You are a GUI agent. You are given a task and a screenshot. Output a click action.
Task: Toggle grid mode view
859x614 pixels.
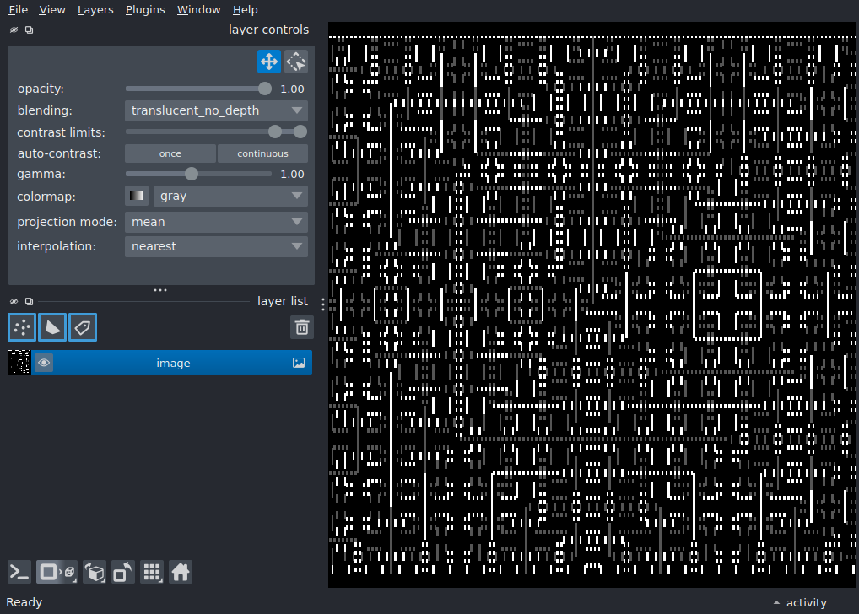pyautogui.click(x=152, y=573)
